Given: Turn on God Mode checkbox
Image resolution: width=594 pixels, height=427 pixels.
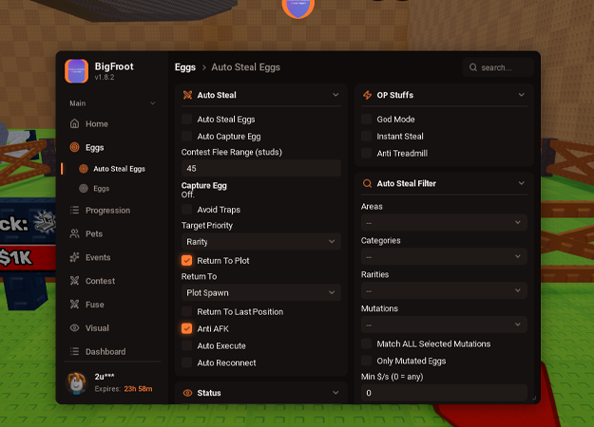Looking at the screenshot, I should [x=366, y=120].
